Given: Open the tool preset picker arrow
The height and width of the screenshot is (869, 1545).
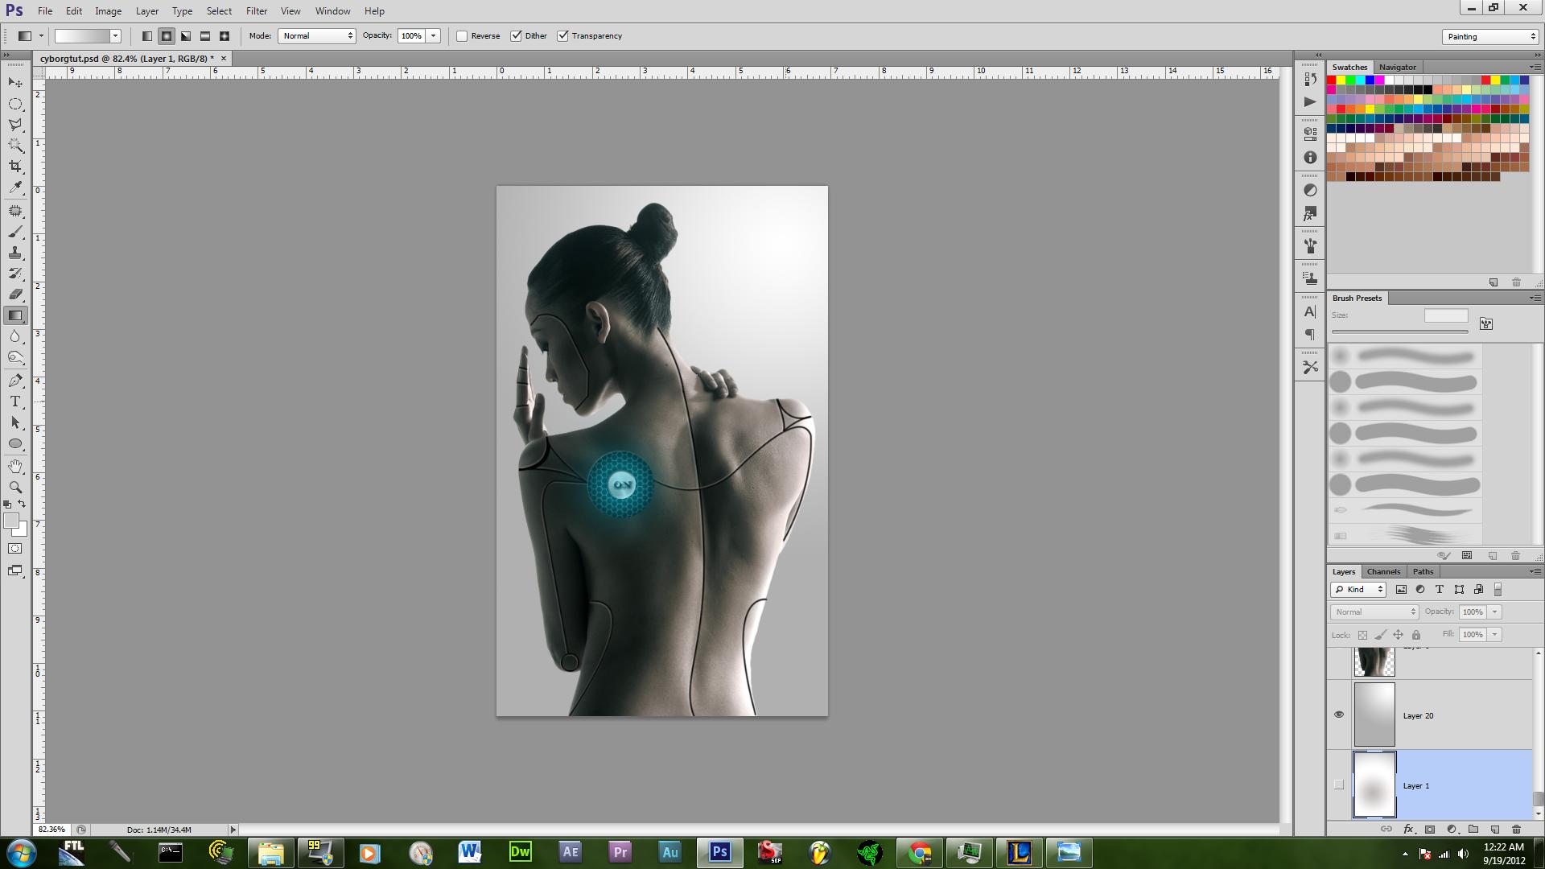Looking at the screenshot, I should pyautogui.click(x=41, y=36).
